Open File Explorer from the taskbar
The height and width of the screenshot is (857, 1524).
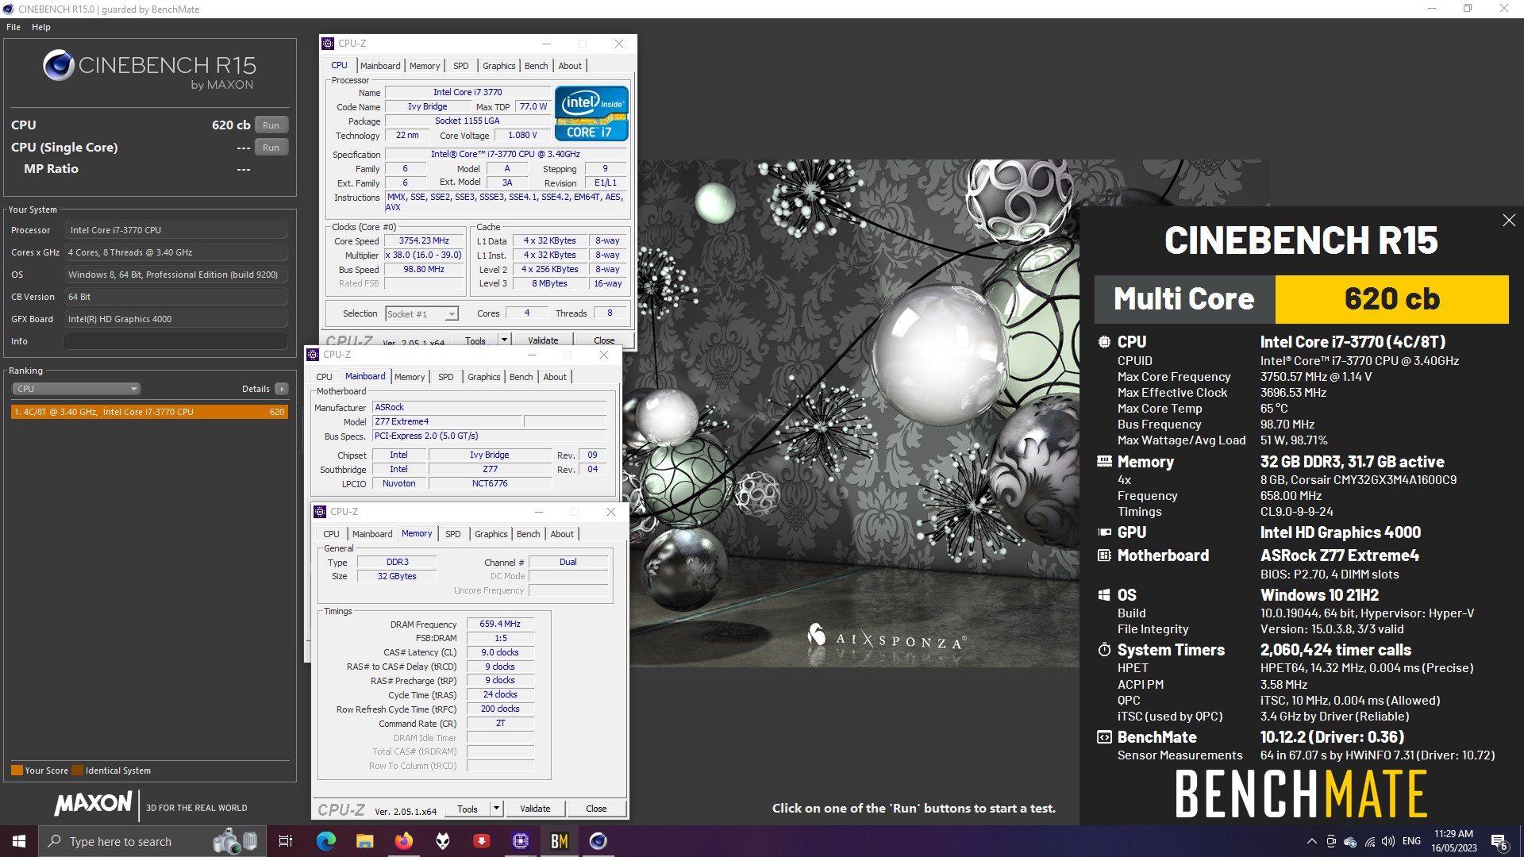click(365, 841)
